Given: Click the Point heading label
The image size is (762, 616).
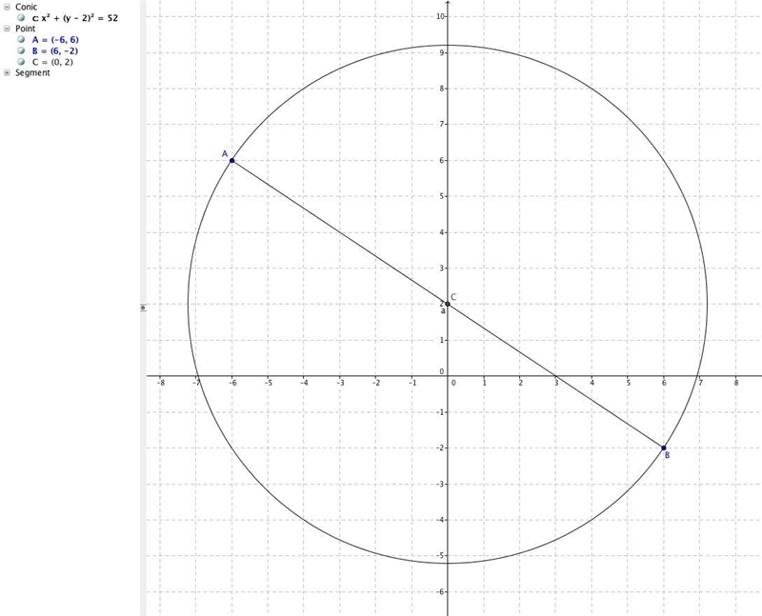Looking at the screenshot, I should point(26,29).
